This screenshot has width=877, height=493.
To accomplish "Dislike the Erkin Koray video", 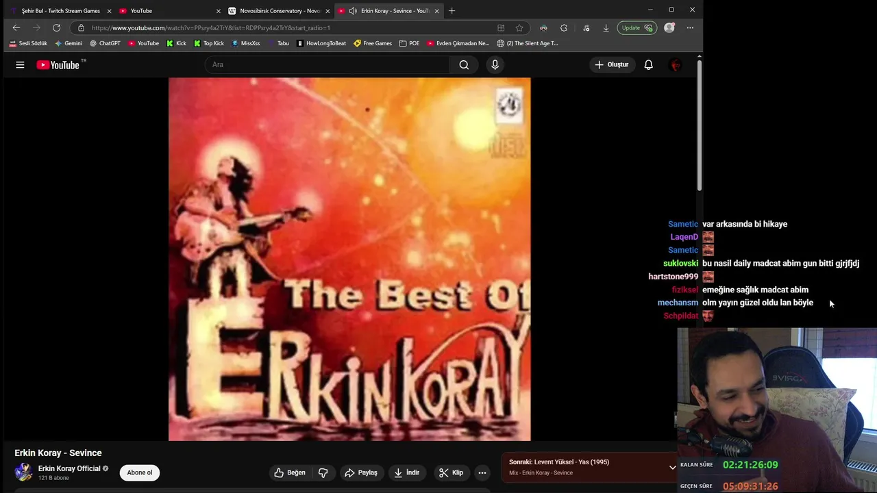I will [323, 472].
